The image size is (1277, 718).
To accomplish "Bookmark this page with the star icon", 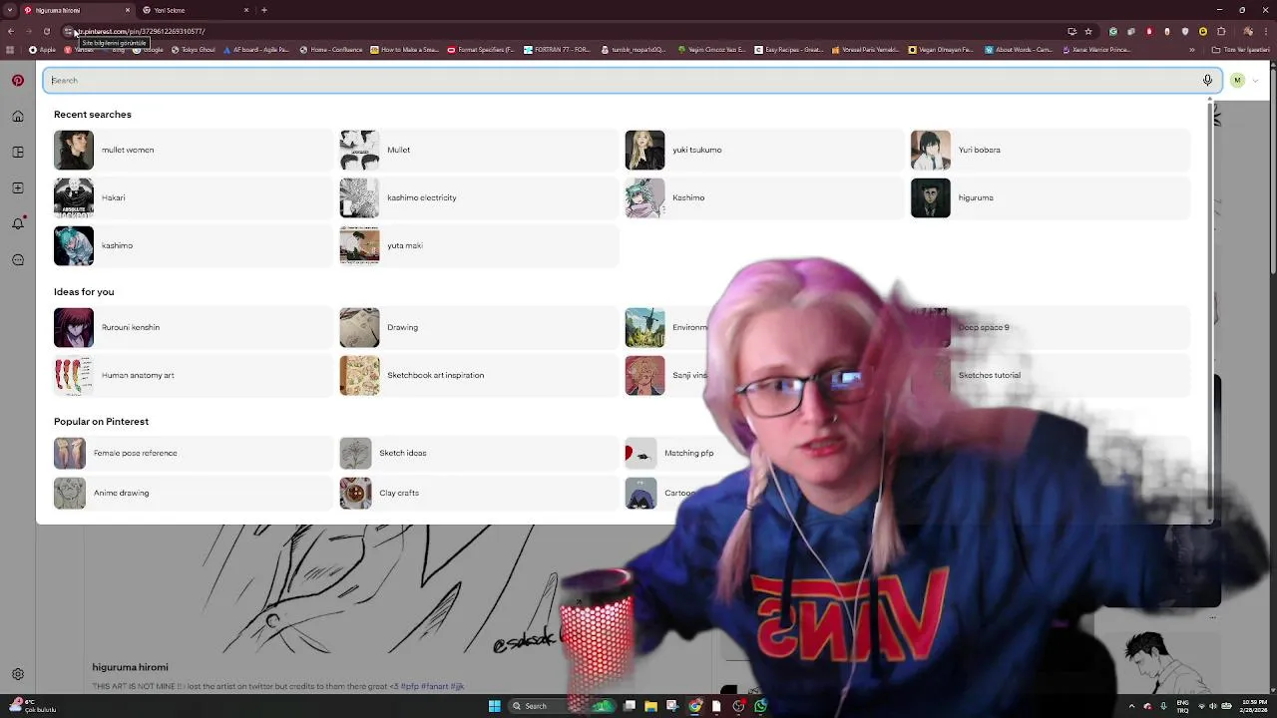I will pyautogui.click(x=1088, y=31).
